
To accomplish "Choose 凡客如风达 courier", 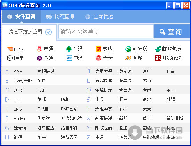I will coord(71,118).
